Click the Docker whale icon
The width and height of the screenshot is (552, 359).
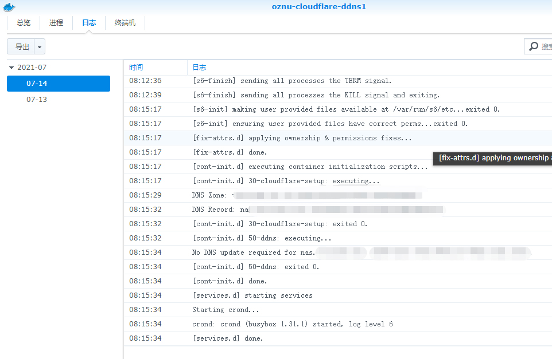coord(9,7)
